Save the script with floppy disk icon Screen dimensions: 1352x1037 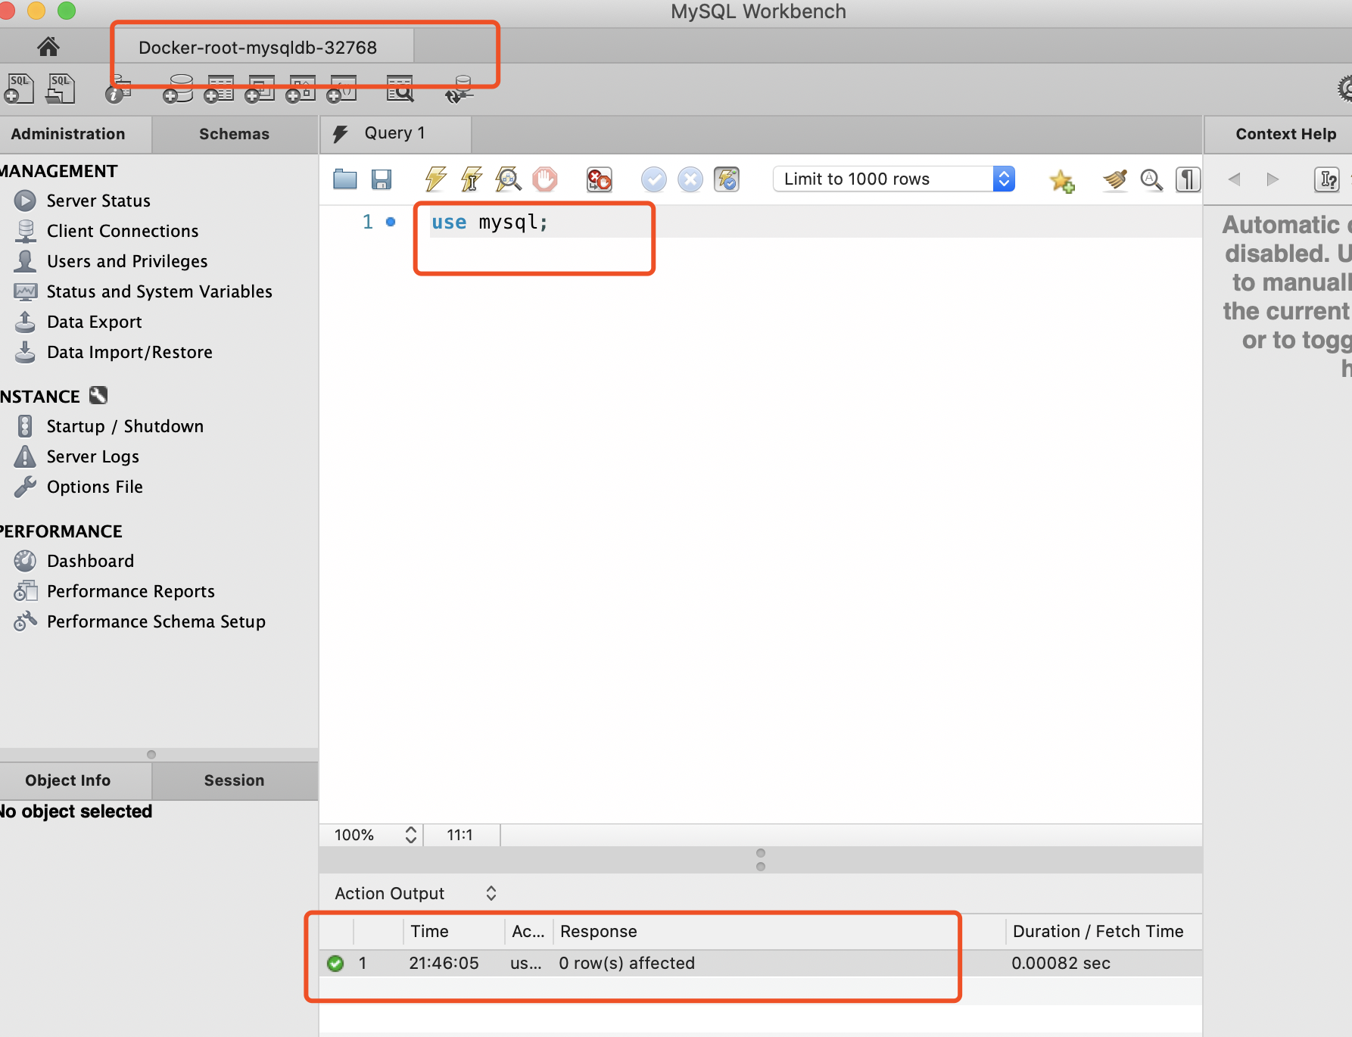coord(382,179)
